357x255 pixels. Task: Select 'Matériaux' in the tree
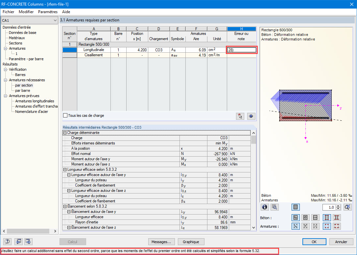[17, 38]
